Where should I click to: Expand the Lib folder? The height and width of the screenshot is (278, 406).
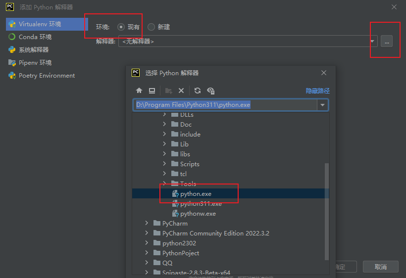(164, 144)
